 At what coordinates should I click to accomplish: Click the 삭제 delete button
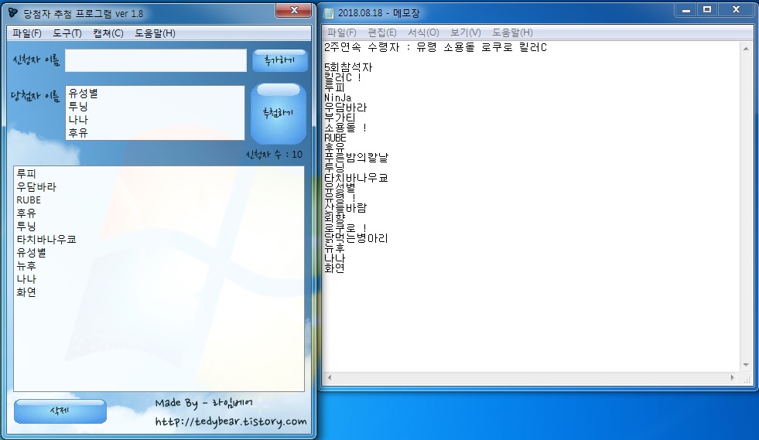[60, 411]
